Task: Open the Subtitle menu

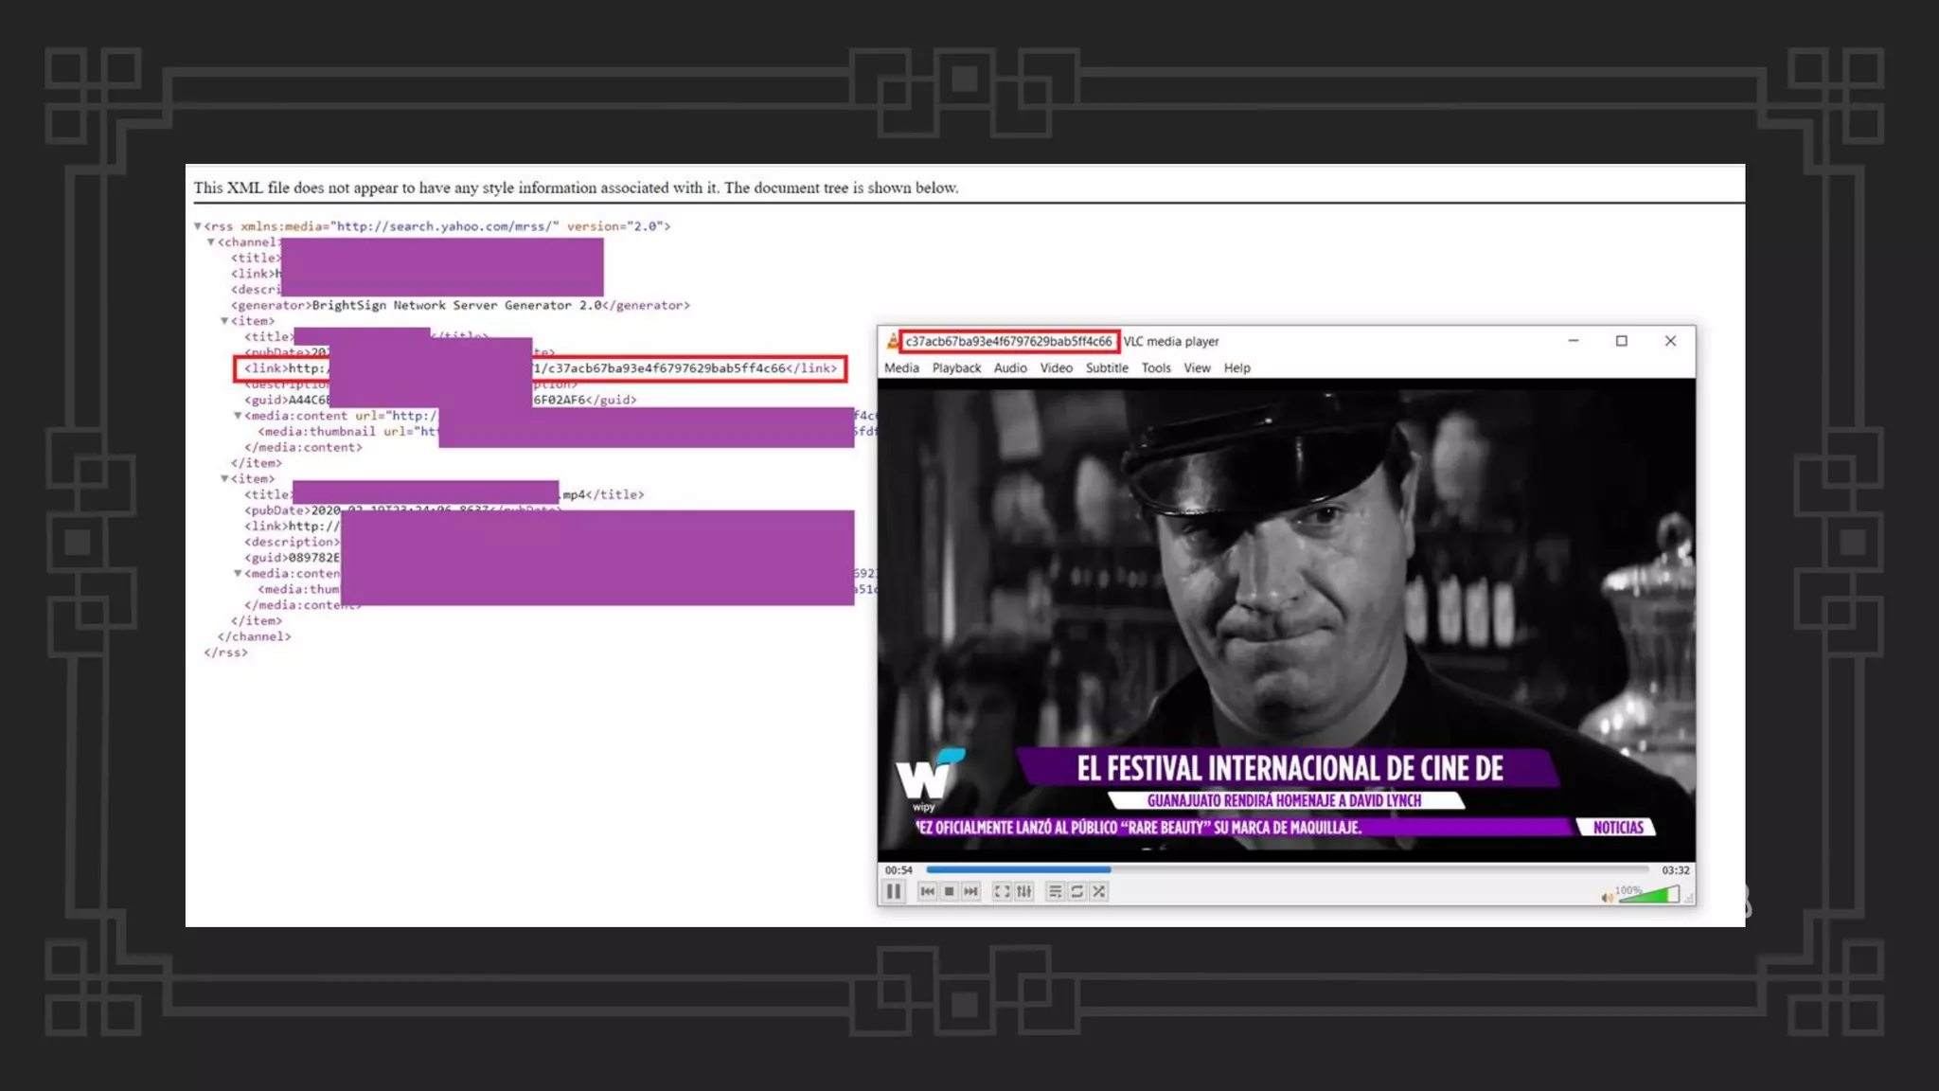Action: point(1106,368)
